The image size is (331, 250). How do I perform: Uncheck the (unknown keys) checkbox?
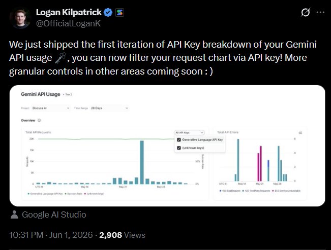[x=179, y=148]
